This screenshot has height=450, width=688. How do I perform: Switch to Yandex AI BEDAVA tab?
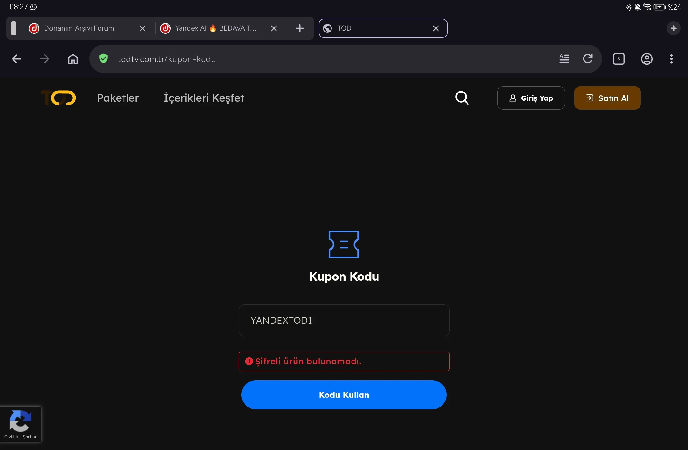[x=216, y=28]
